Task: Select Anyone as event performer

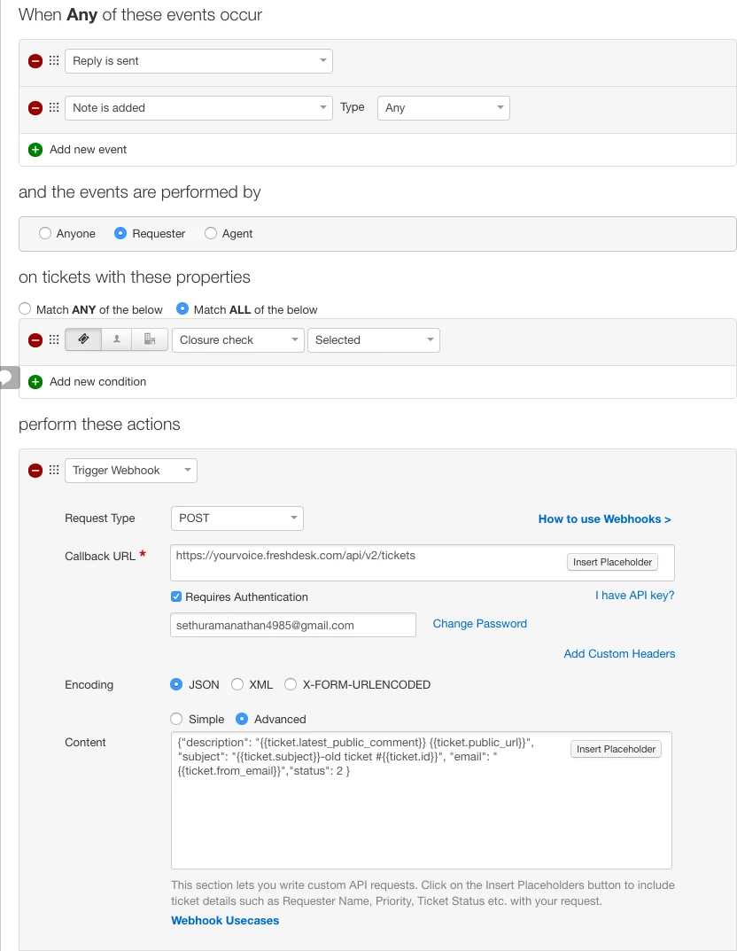Action: pyautogui.click(x=45, y=233)
